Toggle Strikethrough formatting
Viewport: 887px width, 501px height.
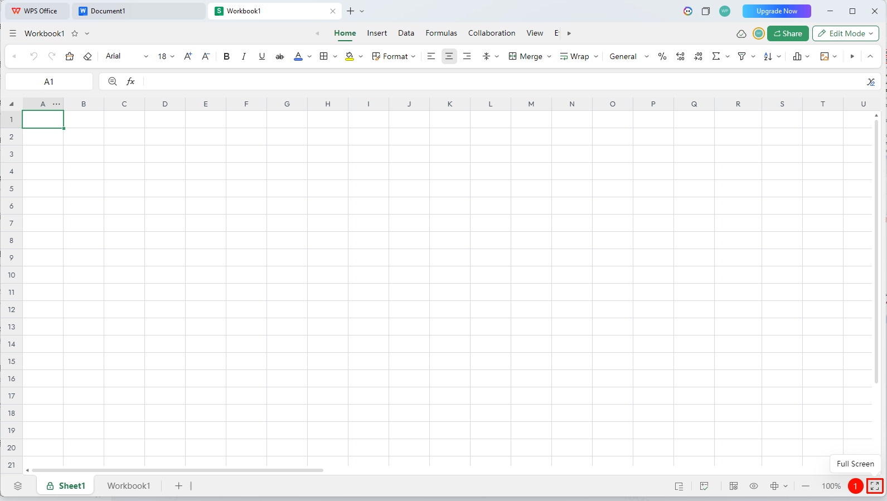point(280,56)
